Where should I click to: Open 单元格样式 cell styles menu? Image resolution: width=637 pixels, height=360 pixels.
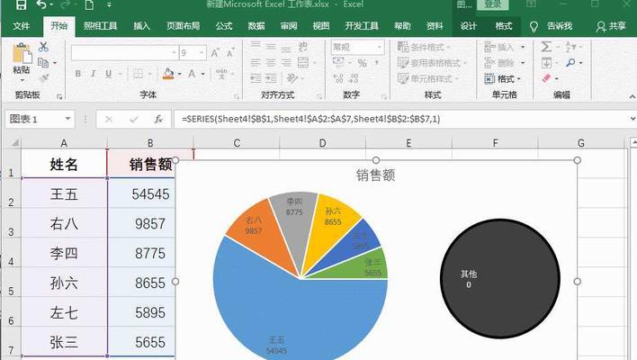pos(427,78)
